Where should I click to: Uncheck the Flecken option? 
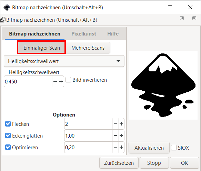[8, 124]
